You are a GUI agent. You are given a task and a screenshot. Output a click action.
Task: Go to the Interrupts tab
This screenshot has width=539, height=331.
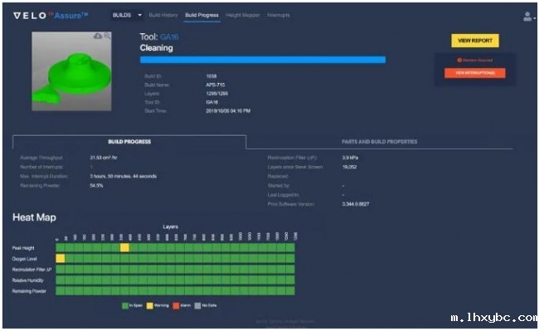click(278, 15)
